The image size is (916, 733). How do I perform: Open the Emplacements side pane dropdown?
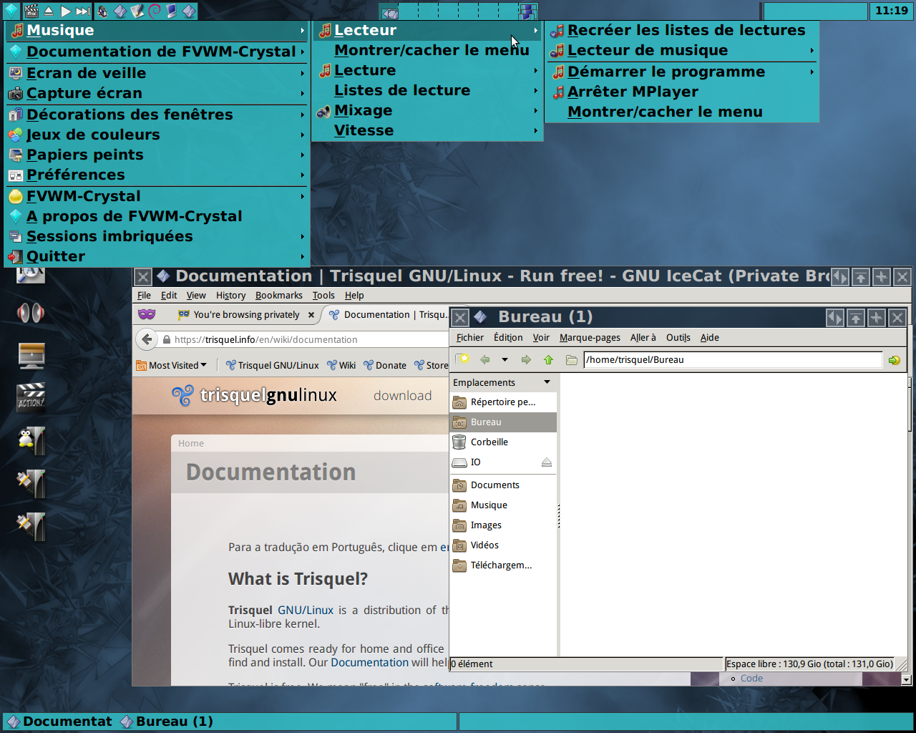pos(547,382)
